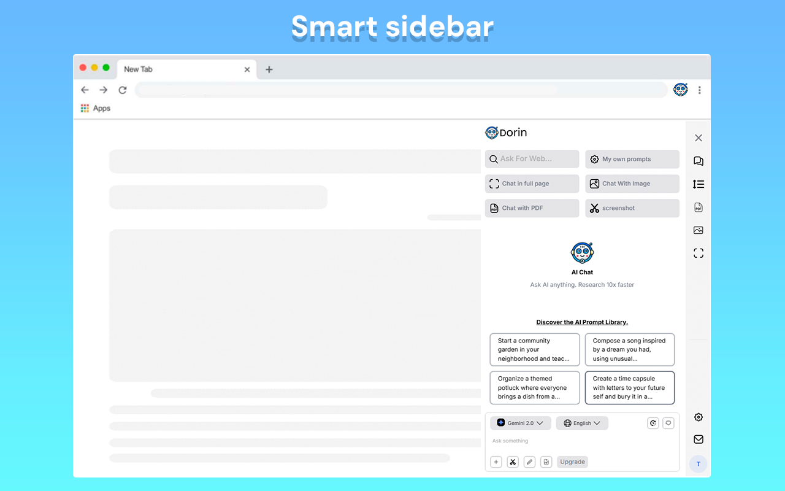
Task: Reload the page with the refresh icon
Action: (x=123, y=90)
